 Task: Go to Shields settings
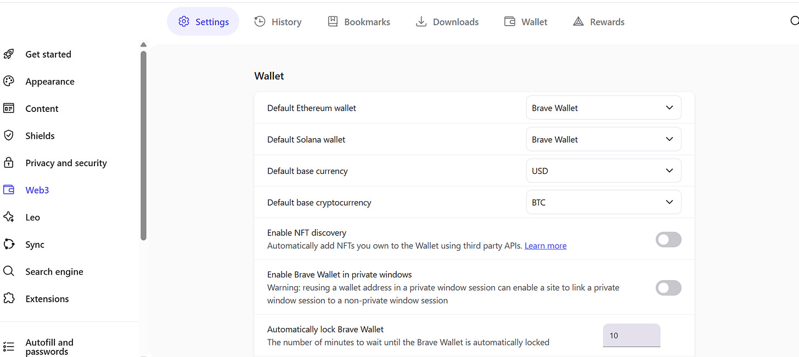click(x=40, y=135)
